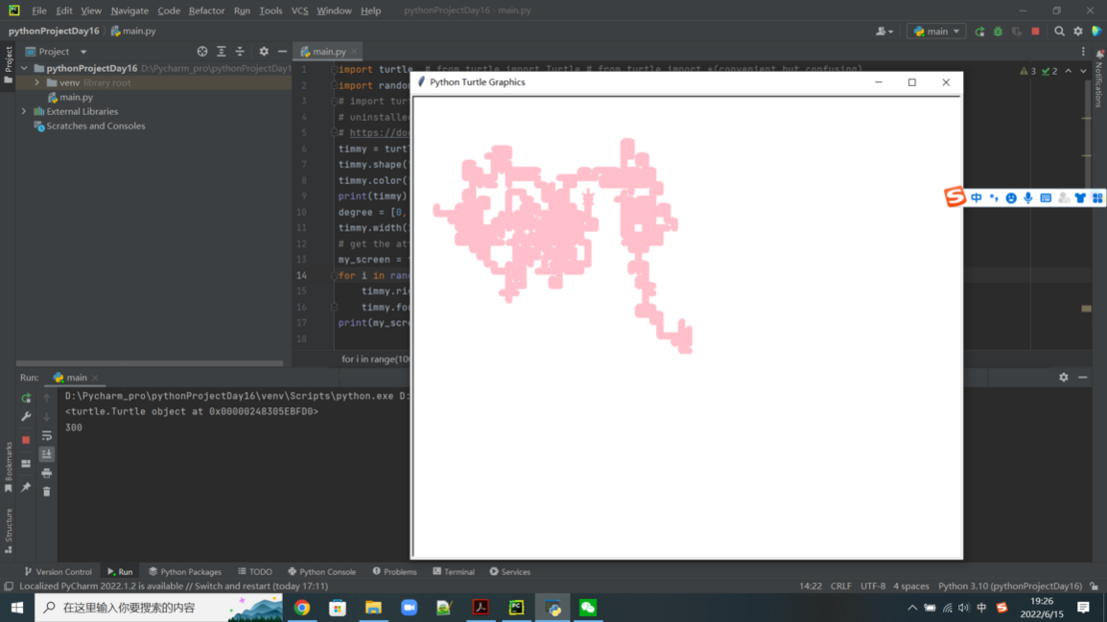Image resolution: width=1107 pixels, height=622 pixels.
Task: Click the Rerun 'main' icon in top toolbar
Action: [979, 32]
